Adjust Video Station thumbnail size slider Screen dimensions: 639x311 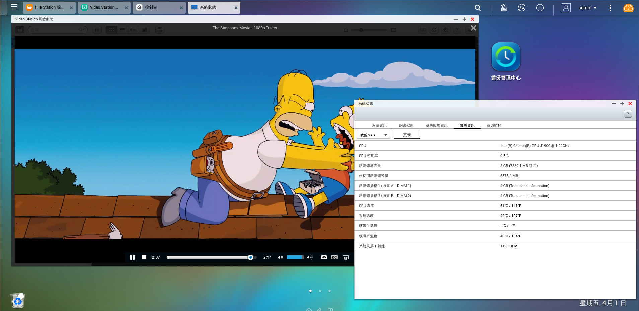tap(370, 30)
